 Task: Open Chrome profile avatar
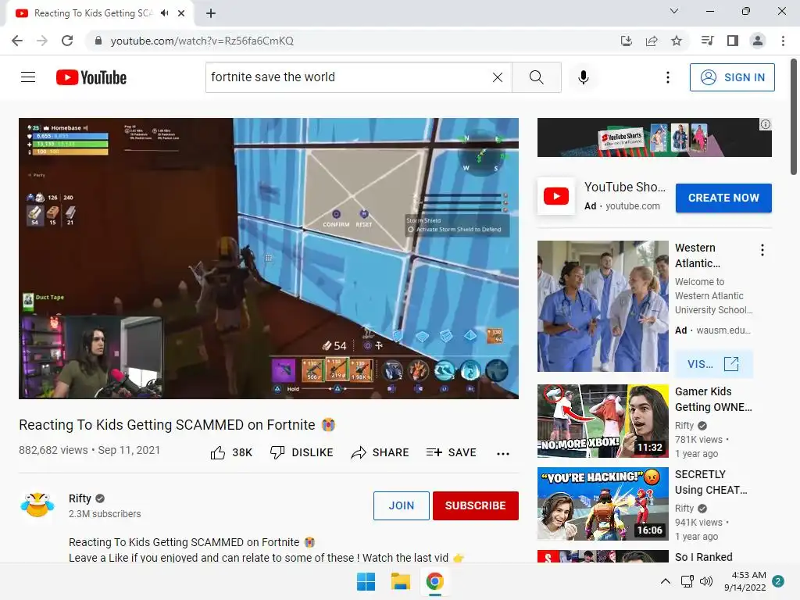pos(758,41)
